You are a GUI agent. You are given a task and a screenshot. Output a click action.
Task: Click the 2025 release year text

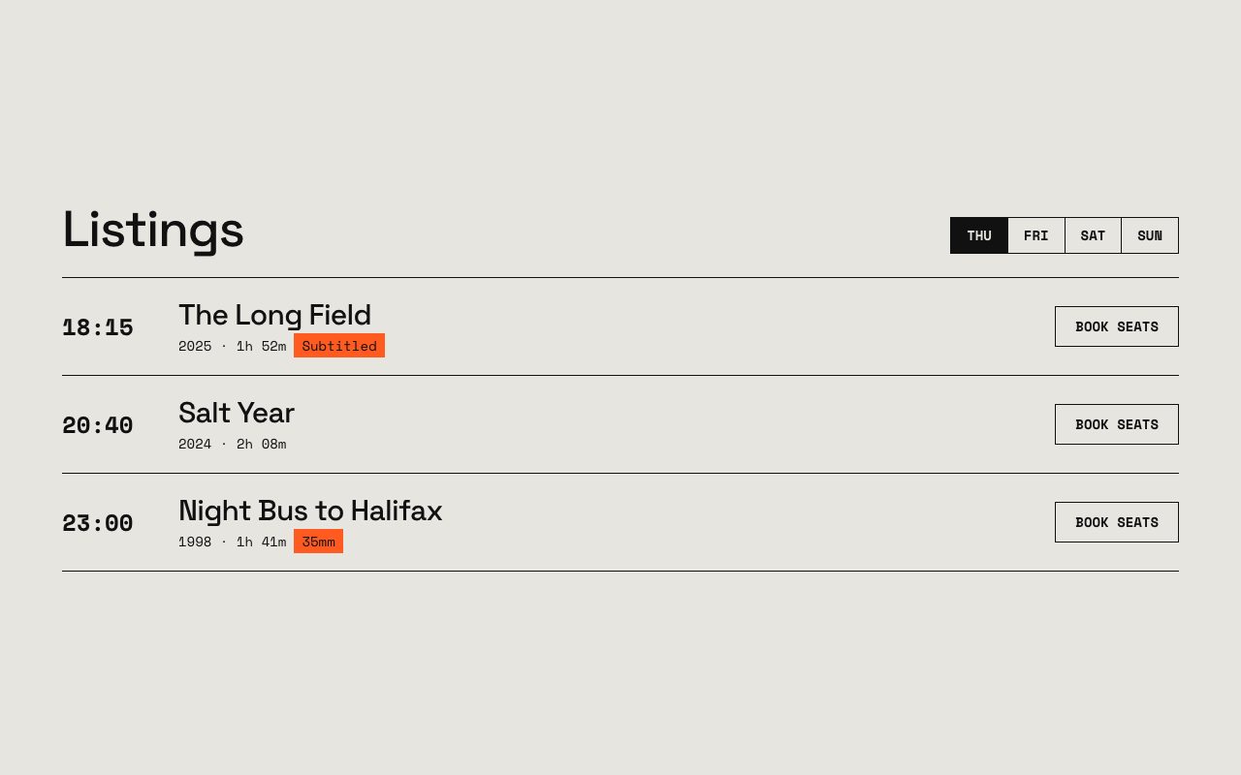click(x=195, y=346)
